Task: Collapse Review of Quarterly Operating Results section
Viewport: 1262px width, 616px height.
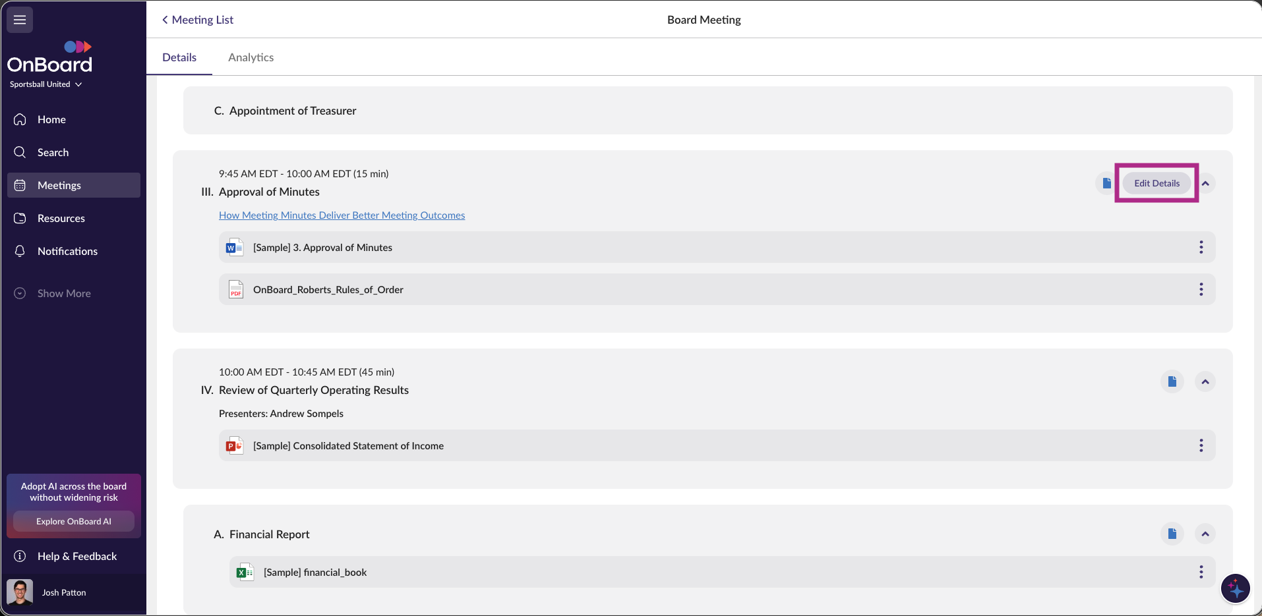Action: tap(1205, 381)
